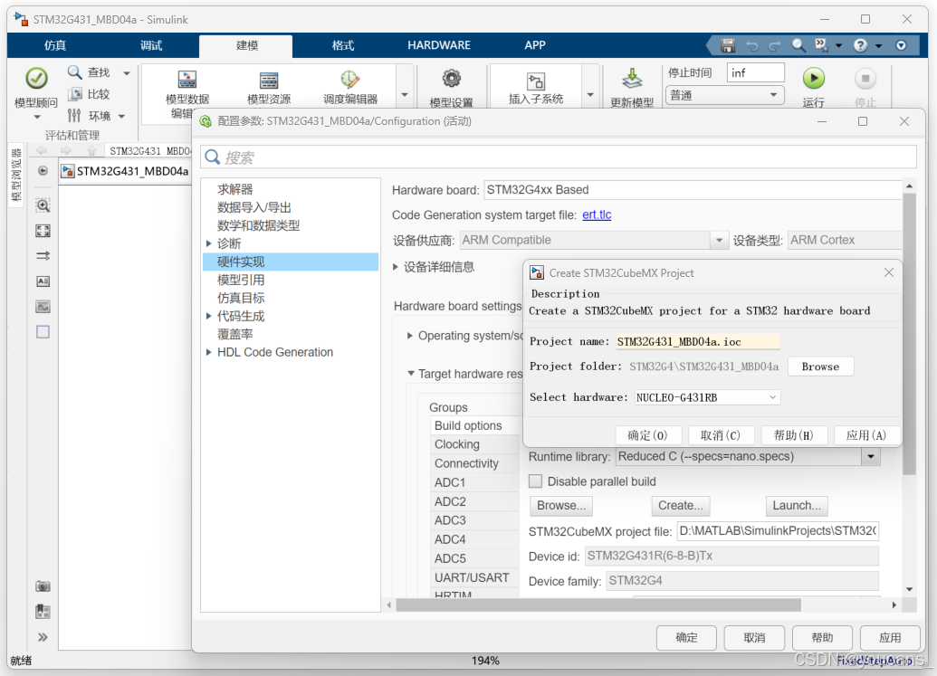Open the 格式 ribbon tab

[343, 45]
